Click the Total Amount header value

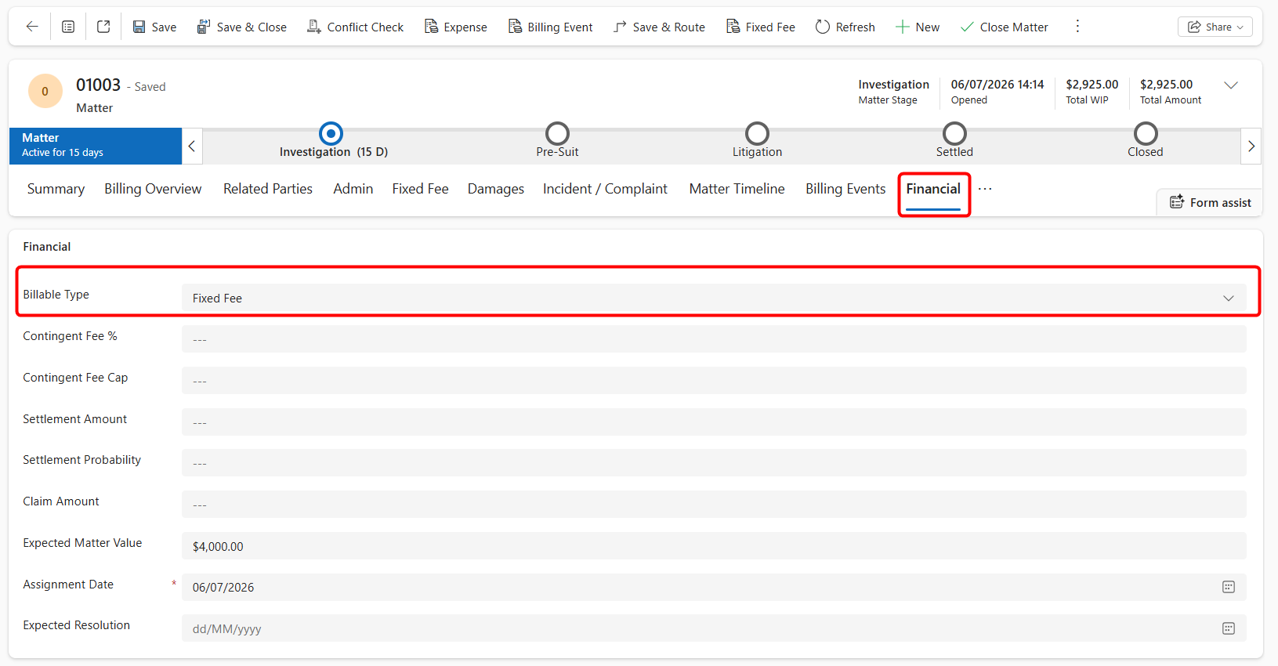point(1167,85)
